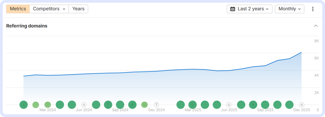The height and width of the screenshot is (117, 325).
Task: Select light green marker numbered 3 near Mar 2024
Action: point(48,105)
